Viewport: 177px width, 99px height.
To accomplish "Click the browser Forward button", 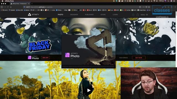I will (5, 7).
